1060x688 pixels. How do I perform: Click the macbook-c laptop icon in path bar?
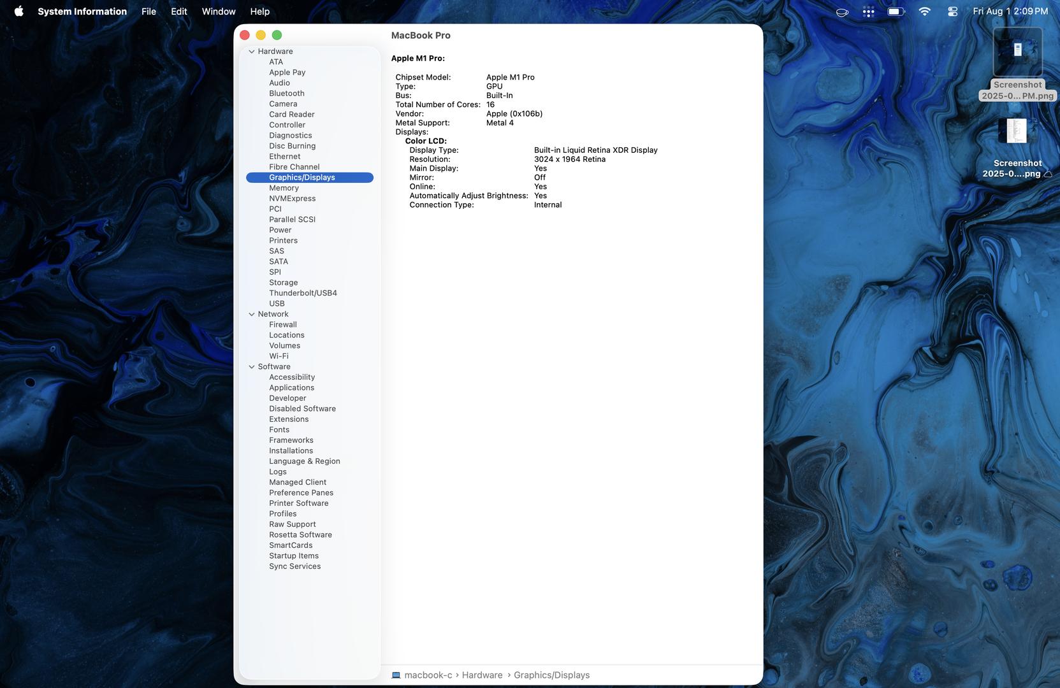(396, 675)
